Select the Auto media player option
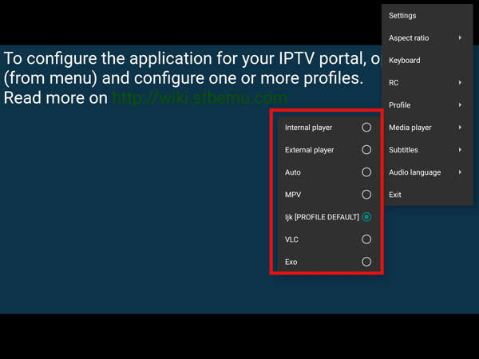The height and width of the screenshot is (359, 479). click(366, 172)
